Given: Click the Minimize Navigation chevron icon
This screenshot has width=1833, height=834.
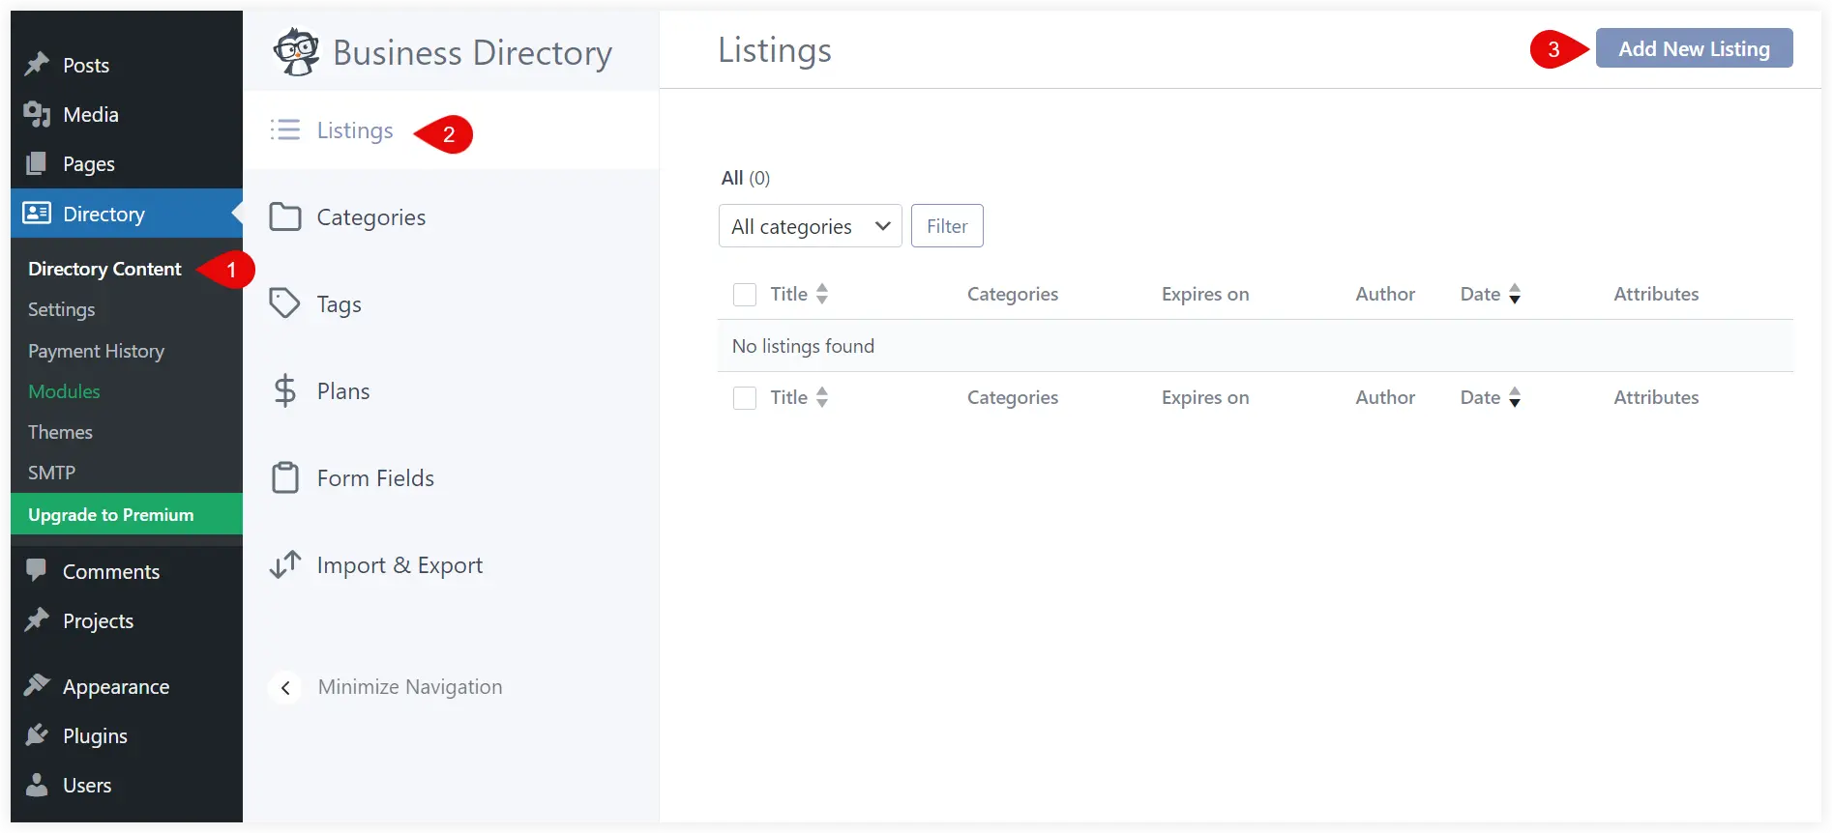Looking at the screenshot, I should [x=285, y=687].
